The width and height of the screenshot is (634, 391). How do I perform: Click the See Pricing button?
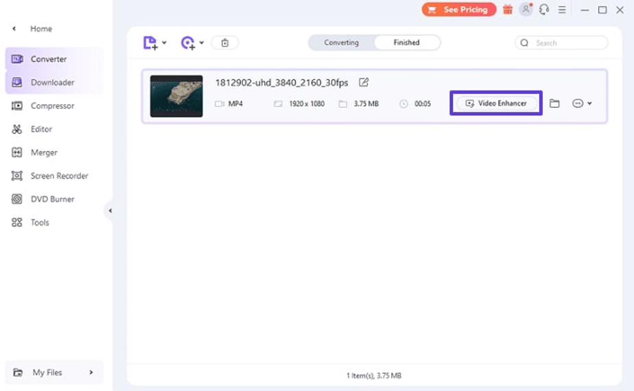[459, 10]
